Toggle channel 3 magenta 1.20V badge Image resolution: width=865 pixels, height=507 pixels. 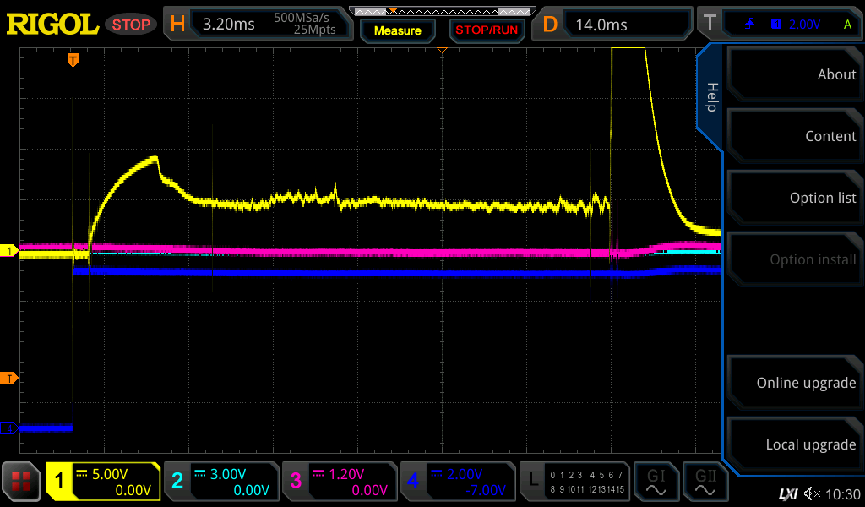(x=340, y=482)
